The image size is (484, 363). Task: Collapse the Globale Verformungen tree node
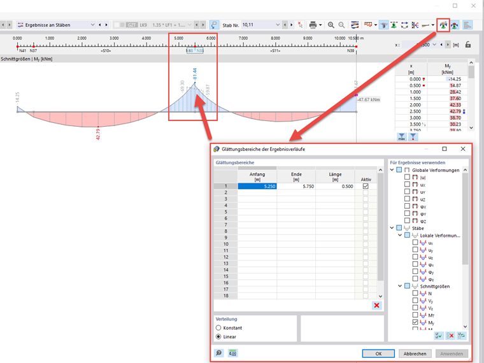pos(392,170)
